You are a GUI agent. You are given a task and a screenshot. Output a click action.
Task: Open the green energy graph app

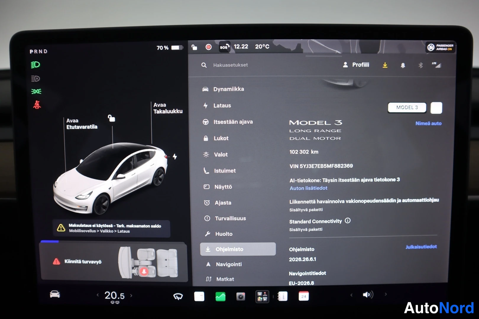220,296
